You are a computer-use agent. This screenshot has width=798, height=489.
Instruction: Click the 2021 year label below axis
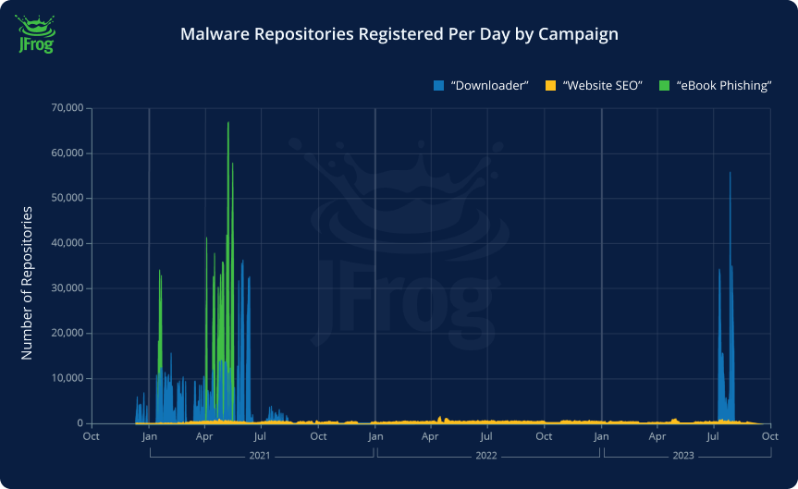coord(261,455)
